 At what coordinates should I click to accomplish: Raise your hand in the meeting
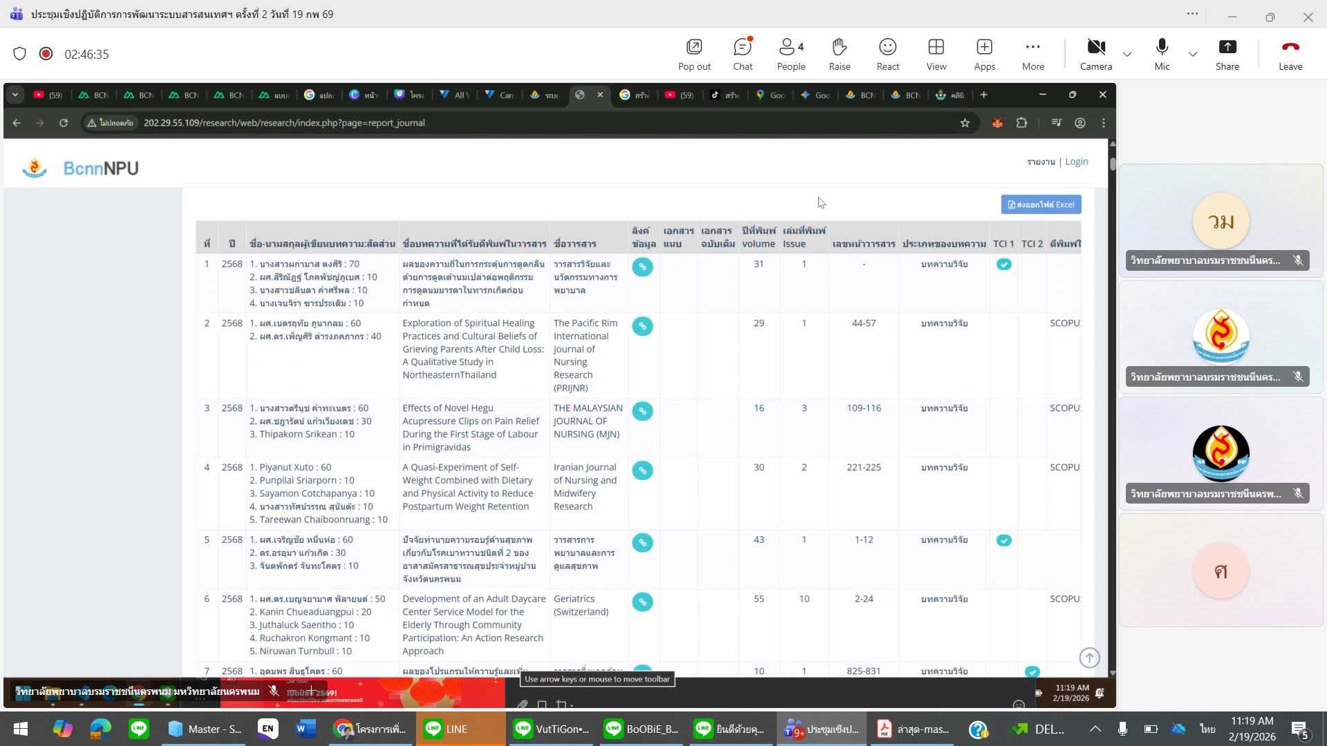(839, 54)
